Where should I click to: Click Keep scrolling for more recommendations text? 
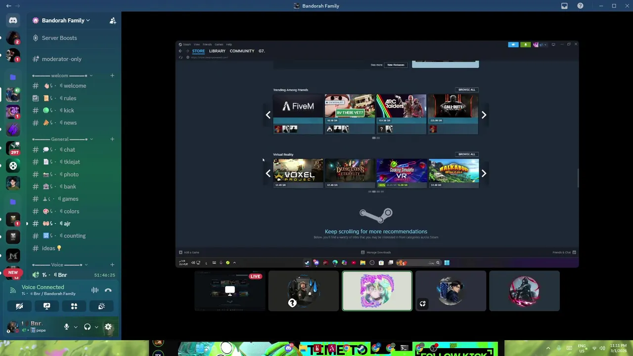(x=376, y=231)
